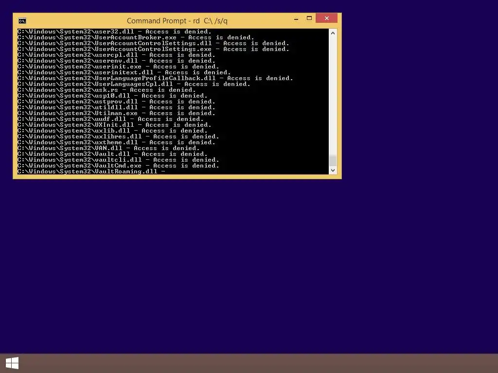498x373 pixels.
Task: Select the utildll.dll line
Action: 116,107
